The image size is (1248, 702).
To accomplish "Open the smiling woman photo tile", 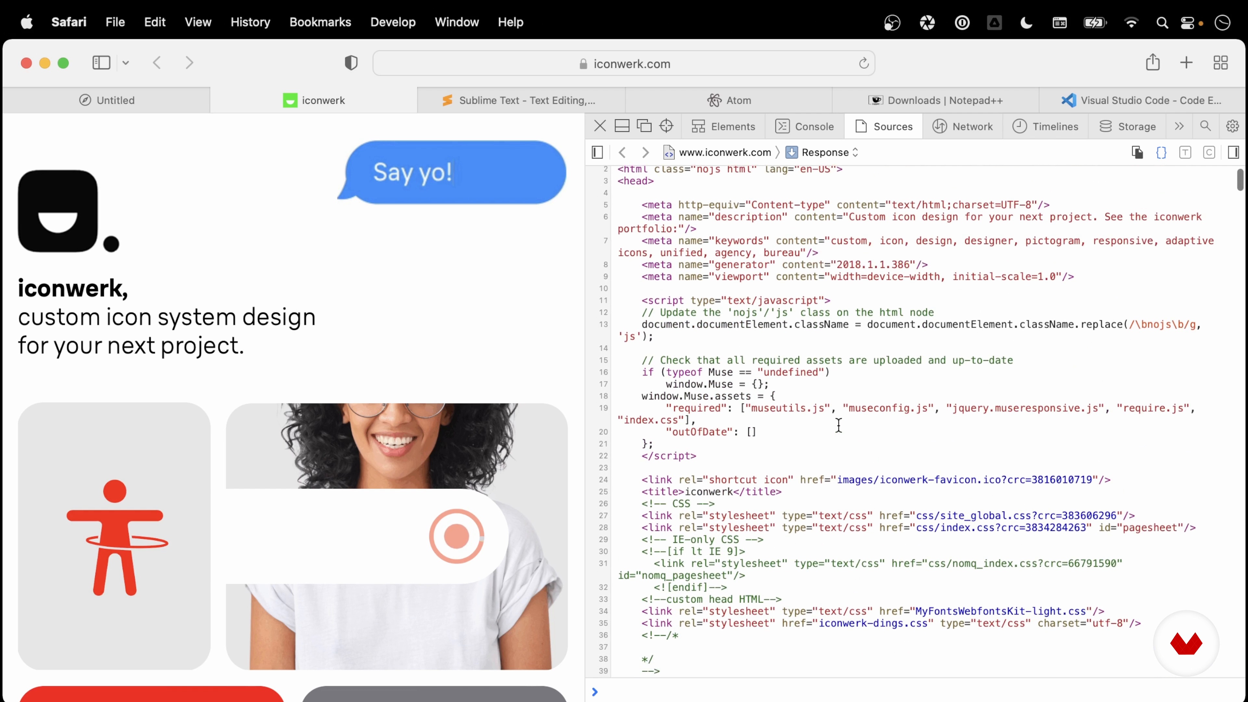I will pyautogui.click(x=396, y=536).
